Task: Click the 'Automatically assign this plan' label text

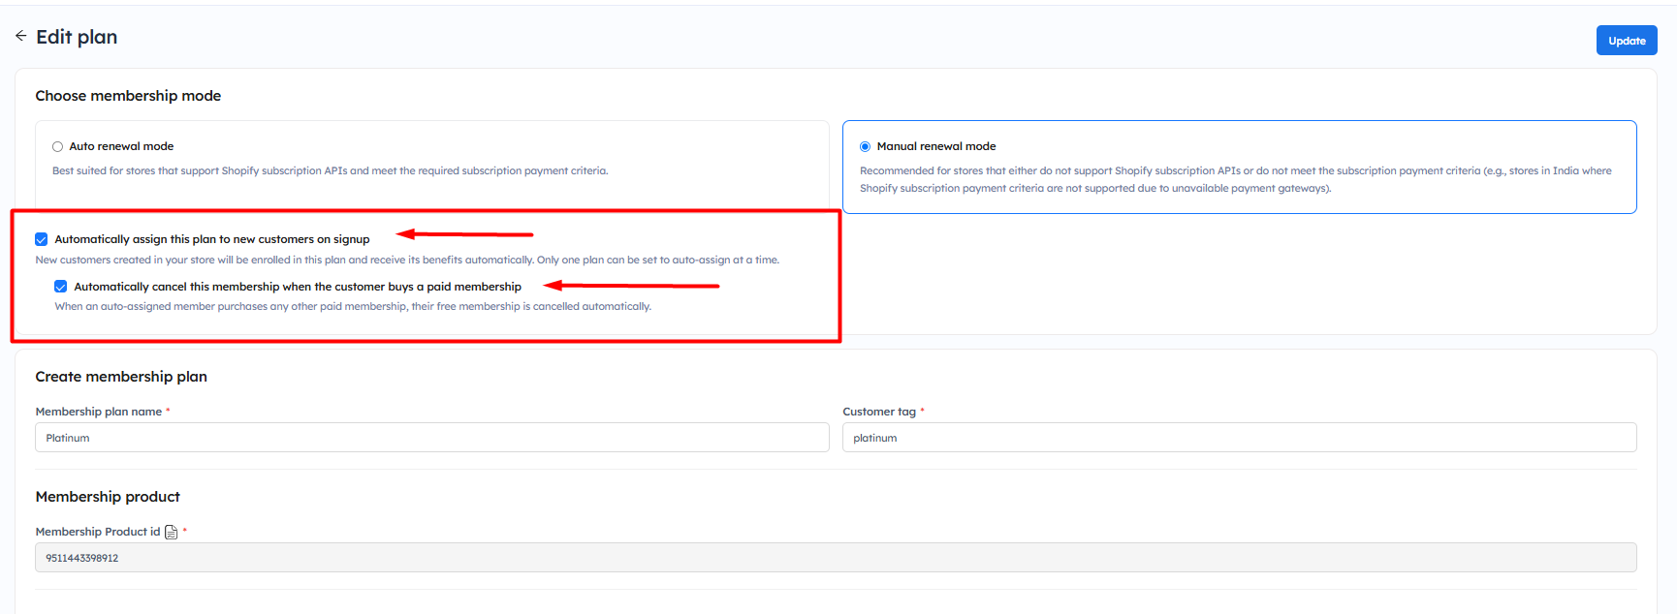Action: (x=212, y=239)
